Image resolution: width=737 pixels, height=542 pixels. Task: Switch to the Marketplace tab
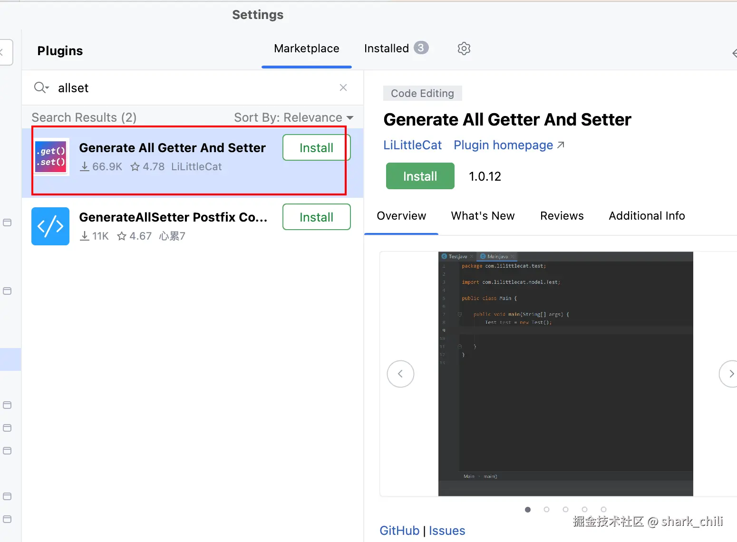(x=307, y=48)
